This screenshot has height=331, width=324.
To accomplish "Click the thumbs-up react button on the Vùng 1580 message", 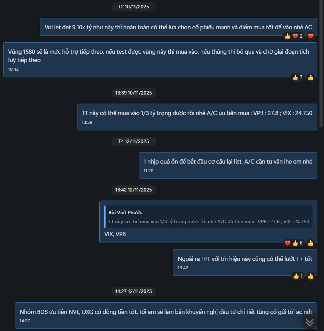I will coord(311,77).
